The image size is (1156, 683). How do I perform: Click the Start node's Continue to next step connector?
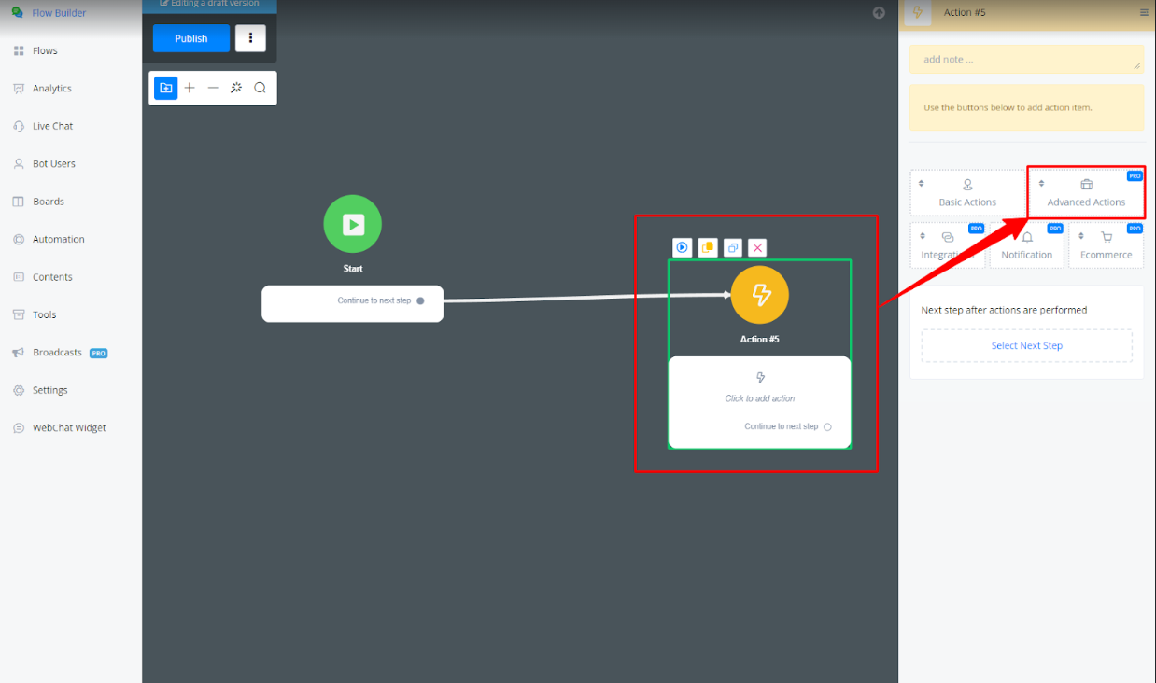420,300
